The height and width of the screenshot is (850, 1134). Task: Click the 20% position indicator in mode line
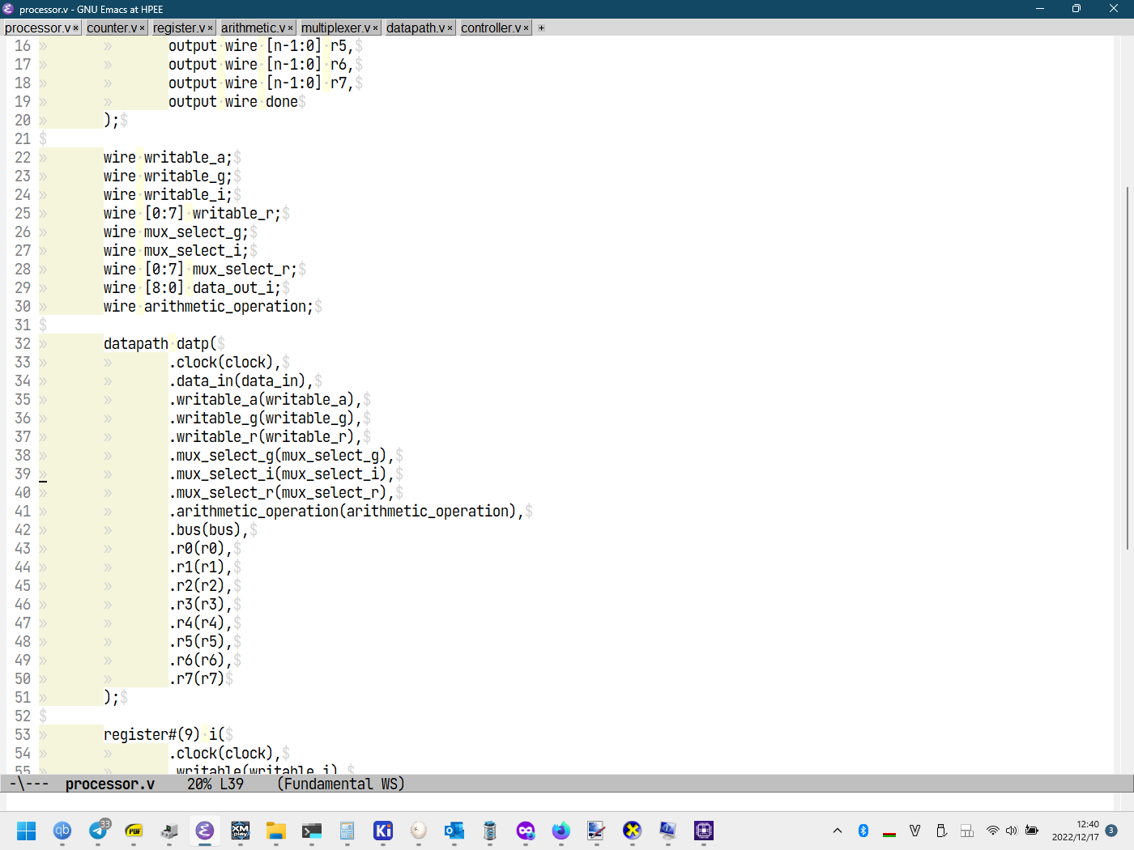[199, 784]
